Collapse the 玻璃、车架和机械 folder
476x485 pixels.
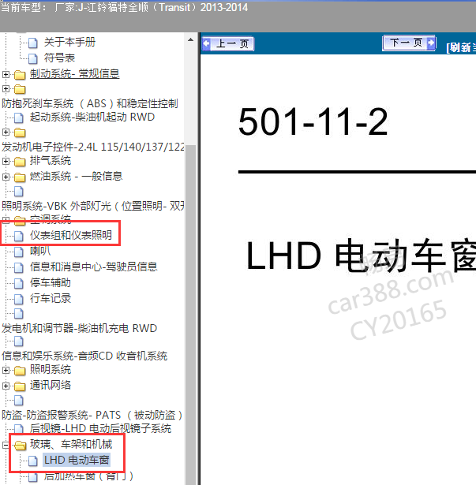click(x=6, y=445)
